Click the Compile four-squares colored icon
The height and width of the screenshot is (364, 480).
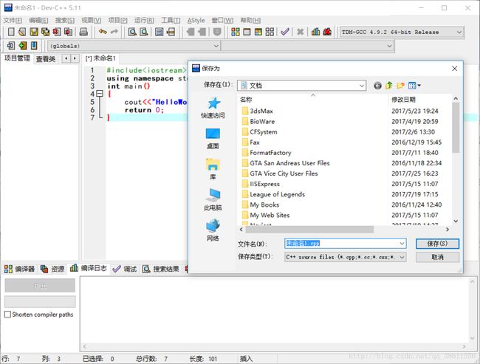point(235,32)
